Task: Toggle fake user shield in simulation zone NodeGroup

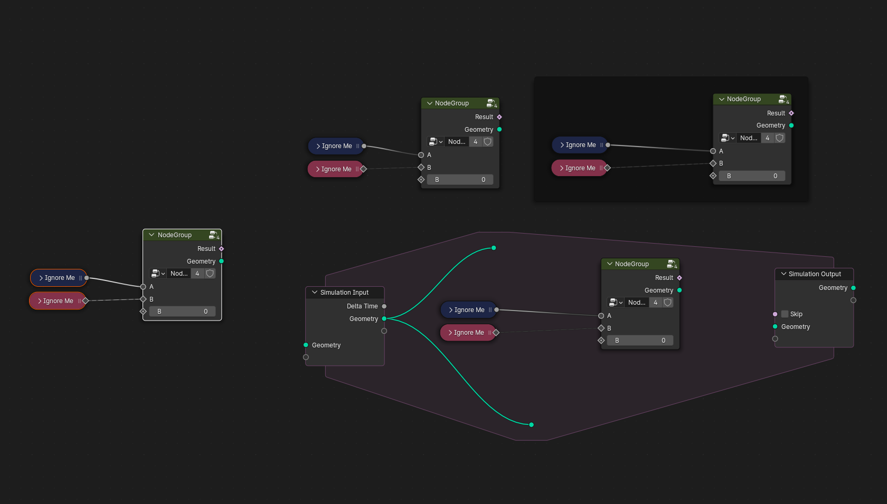Action: click(x=668, y=303)
